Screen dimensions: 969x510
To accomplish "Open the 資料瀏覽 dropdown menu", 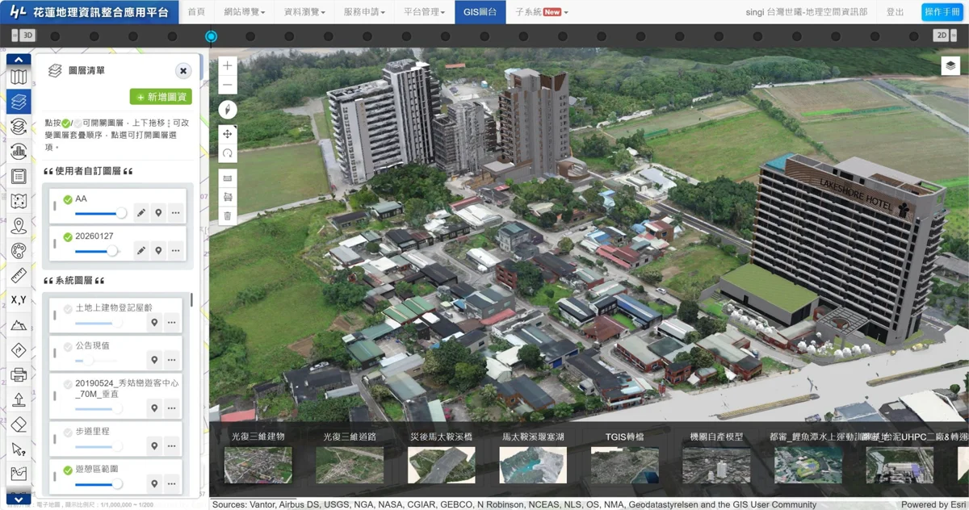I will pyautogui.click(x=304, y=12).
